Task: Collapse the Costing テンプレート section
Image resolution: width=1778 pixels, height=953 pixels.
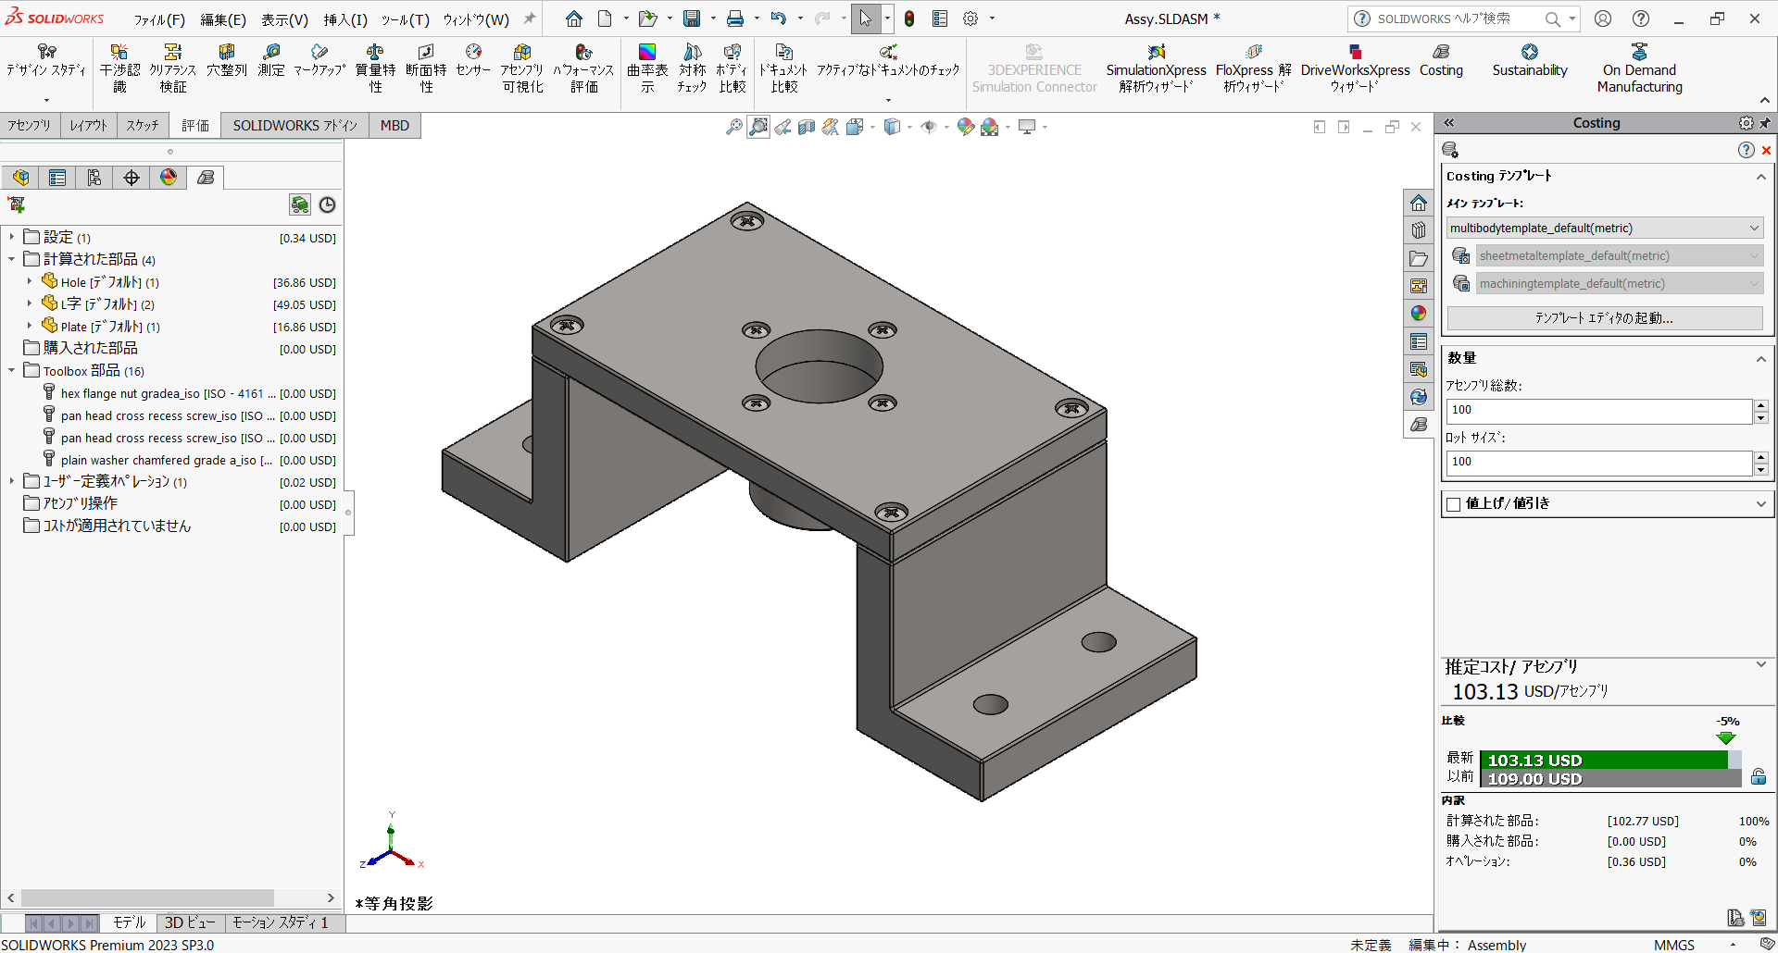Action: tap(1760, 177)
